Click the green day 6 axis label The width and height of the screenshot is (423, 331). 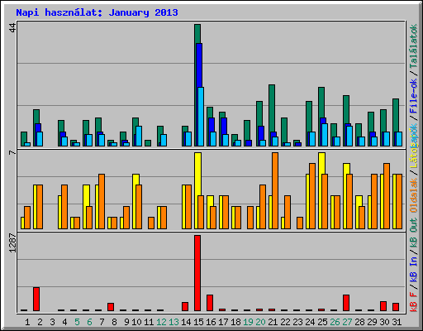point(89,322)
